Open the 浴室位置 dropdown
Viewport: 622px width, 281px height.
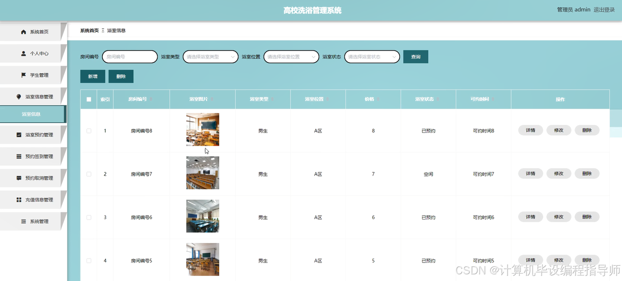point(291,57)
